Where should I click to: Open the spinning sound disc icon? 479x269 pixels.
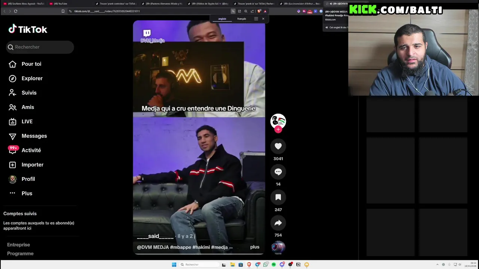coord(278,248)
